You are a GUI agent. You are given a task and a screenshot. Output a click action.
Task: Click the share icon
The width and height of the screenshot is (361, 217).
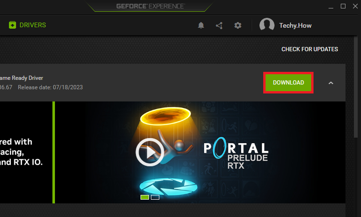(x=219, y=25)
